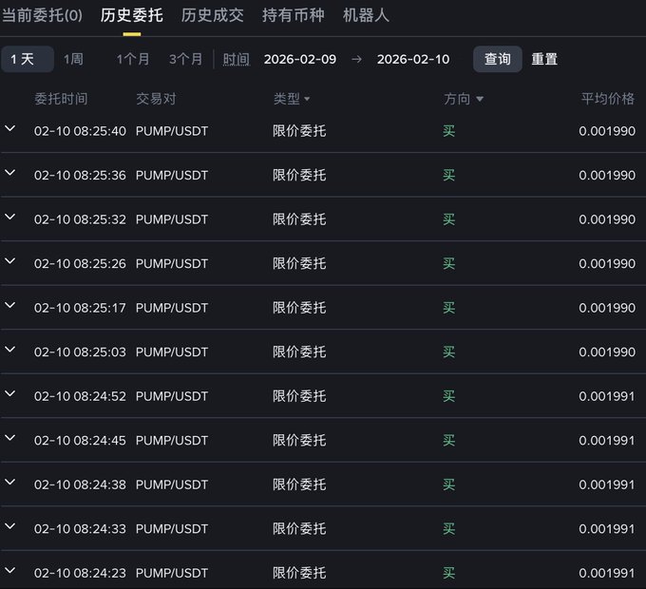Image resolution: width=646 pixels, height=589 pixels.
Task: Select the 1个月 time range
Action: click(133, 59)
